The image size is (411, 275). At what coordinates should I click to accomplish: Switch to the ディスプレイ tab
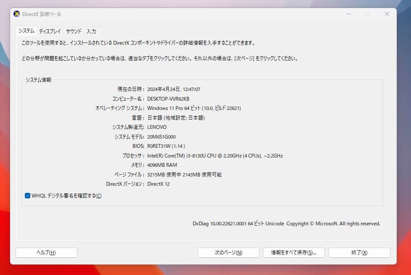point(49,31)
